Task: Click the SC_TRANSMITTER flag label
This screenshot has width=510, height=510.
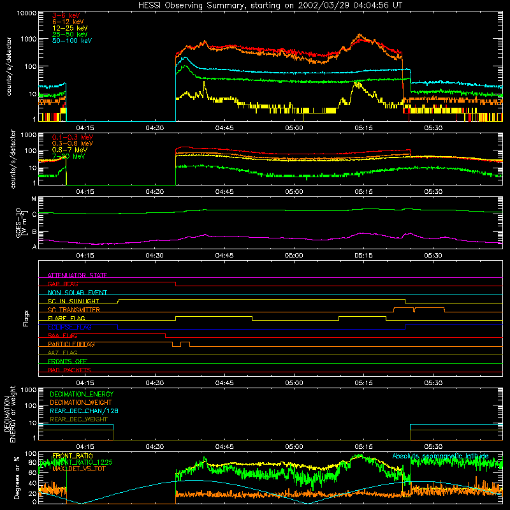Action: pos(74,310)
